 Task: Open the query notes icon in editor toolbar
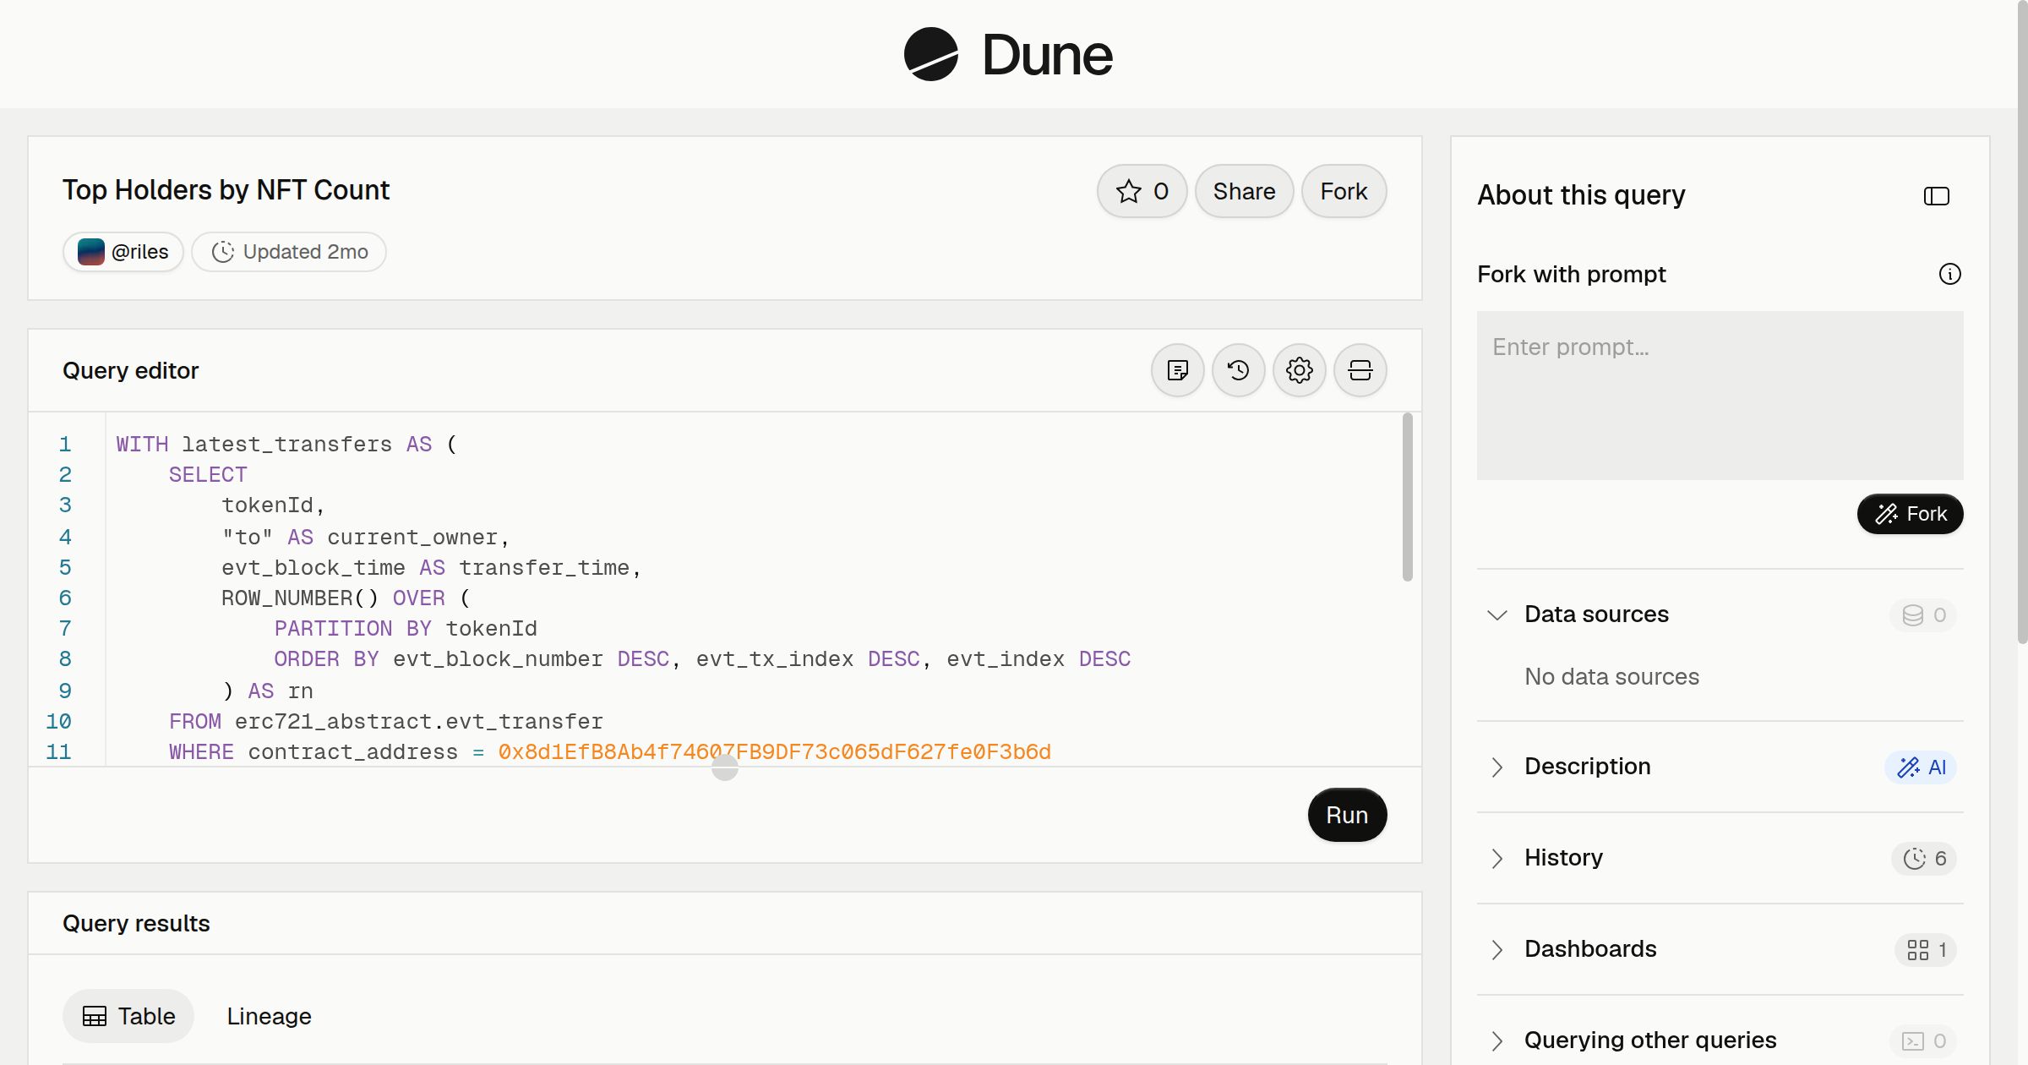1177,370
